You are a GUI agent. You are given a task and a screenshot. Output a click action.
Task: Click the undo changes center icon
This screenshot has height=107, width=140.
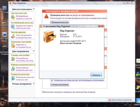click(109, 100)
